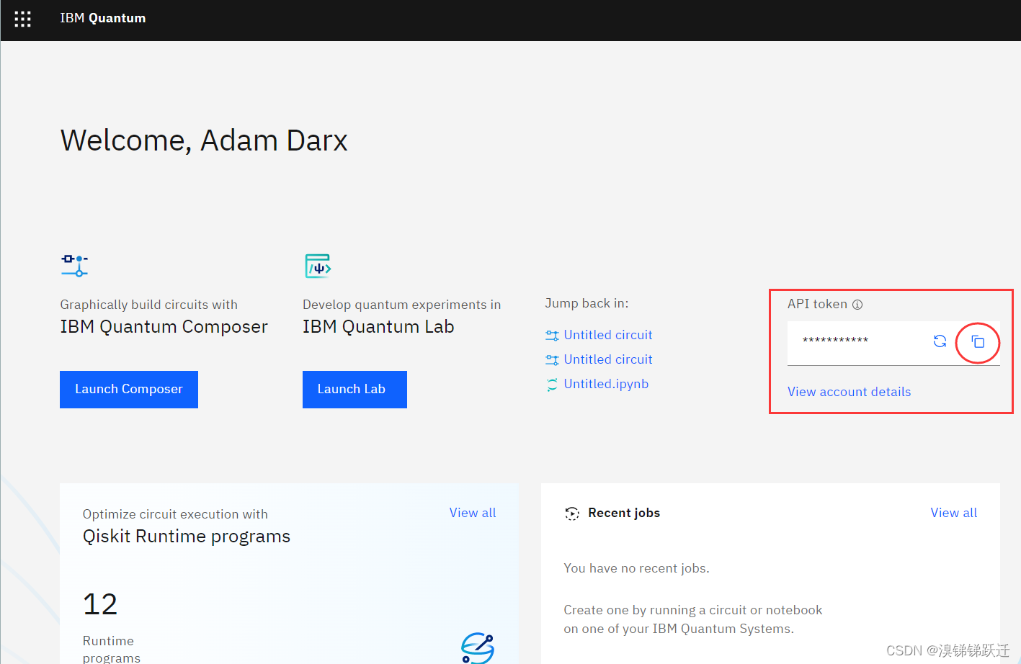Open the Untitled.ipynb notebook

[606, 384]
